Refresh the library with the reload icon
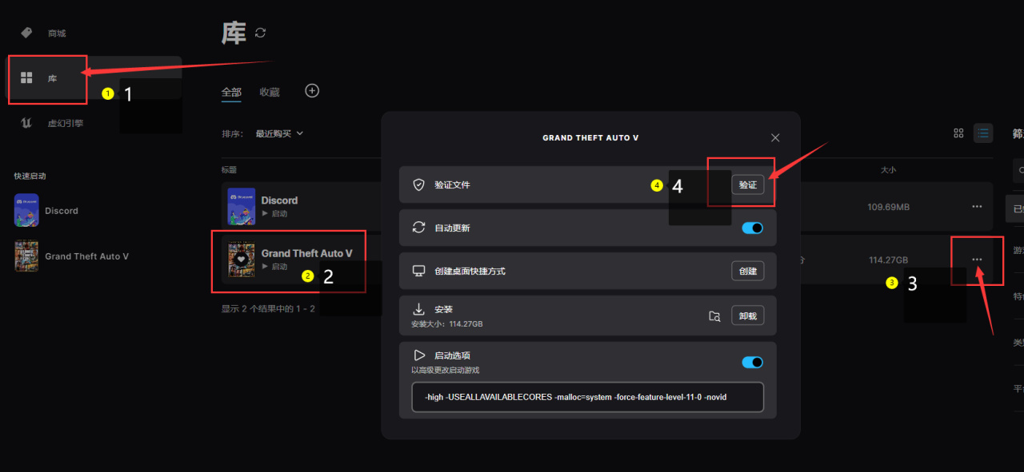The image size is (1024, 472). (x=260, y=33)
